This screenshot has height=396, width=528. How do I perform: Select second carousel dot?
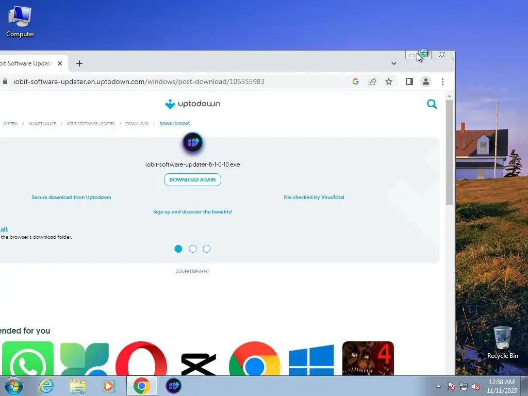click(193, 249)
